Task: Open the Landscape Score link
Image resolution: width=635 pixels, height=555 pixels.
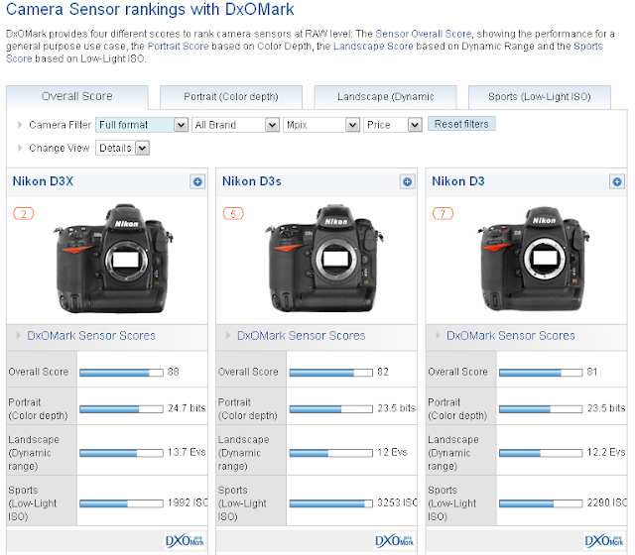Action: coord(373,47)
